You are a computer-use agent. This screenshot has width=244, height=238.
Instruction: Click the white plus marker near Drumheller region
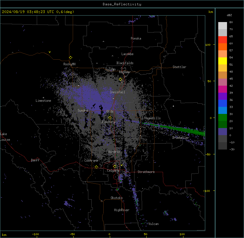(173, 106)
